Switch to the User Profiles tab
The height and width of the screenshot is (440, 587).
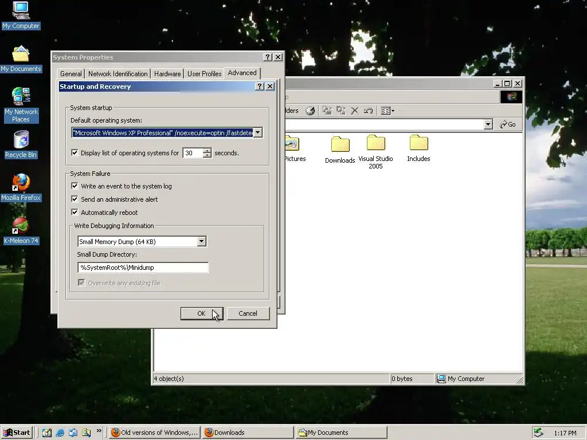(205, 74)
